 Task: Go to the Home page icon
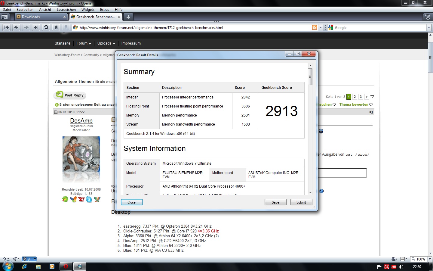click(56, 27)
